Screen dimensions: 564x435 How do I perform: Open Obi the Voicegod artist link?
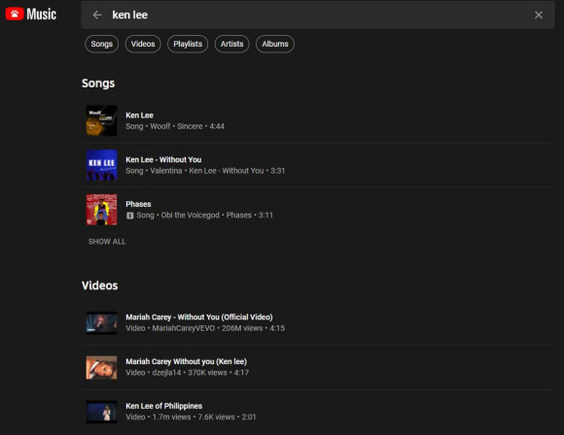point(191,216)
